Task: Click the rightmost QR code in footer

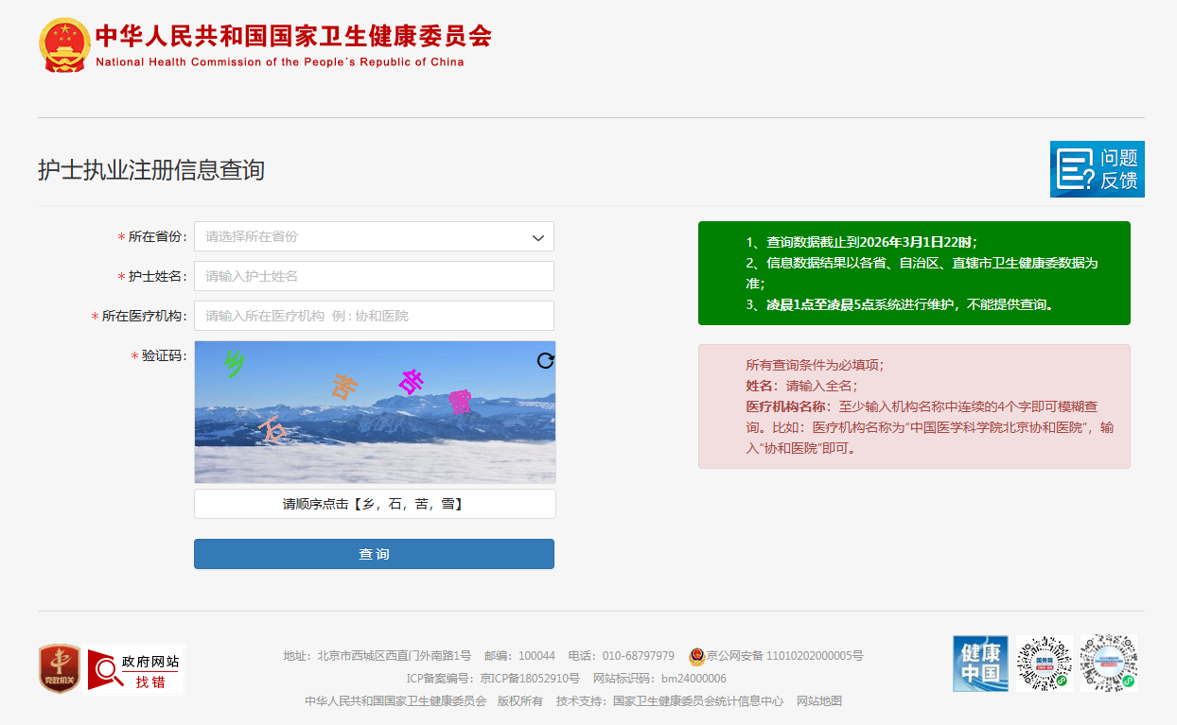Action: coord(1108,664)
